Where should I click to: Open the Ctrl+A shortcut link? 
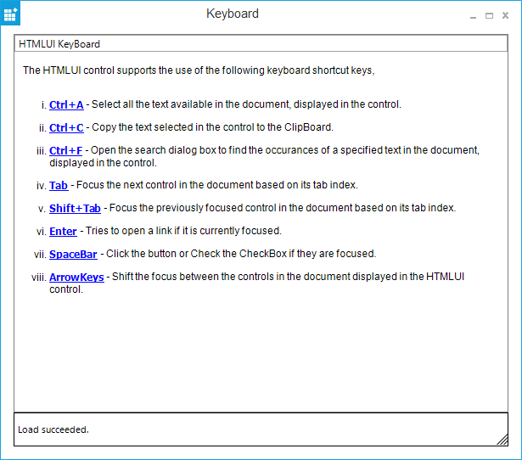point(66,104)
